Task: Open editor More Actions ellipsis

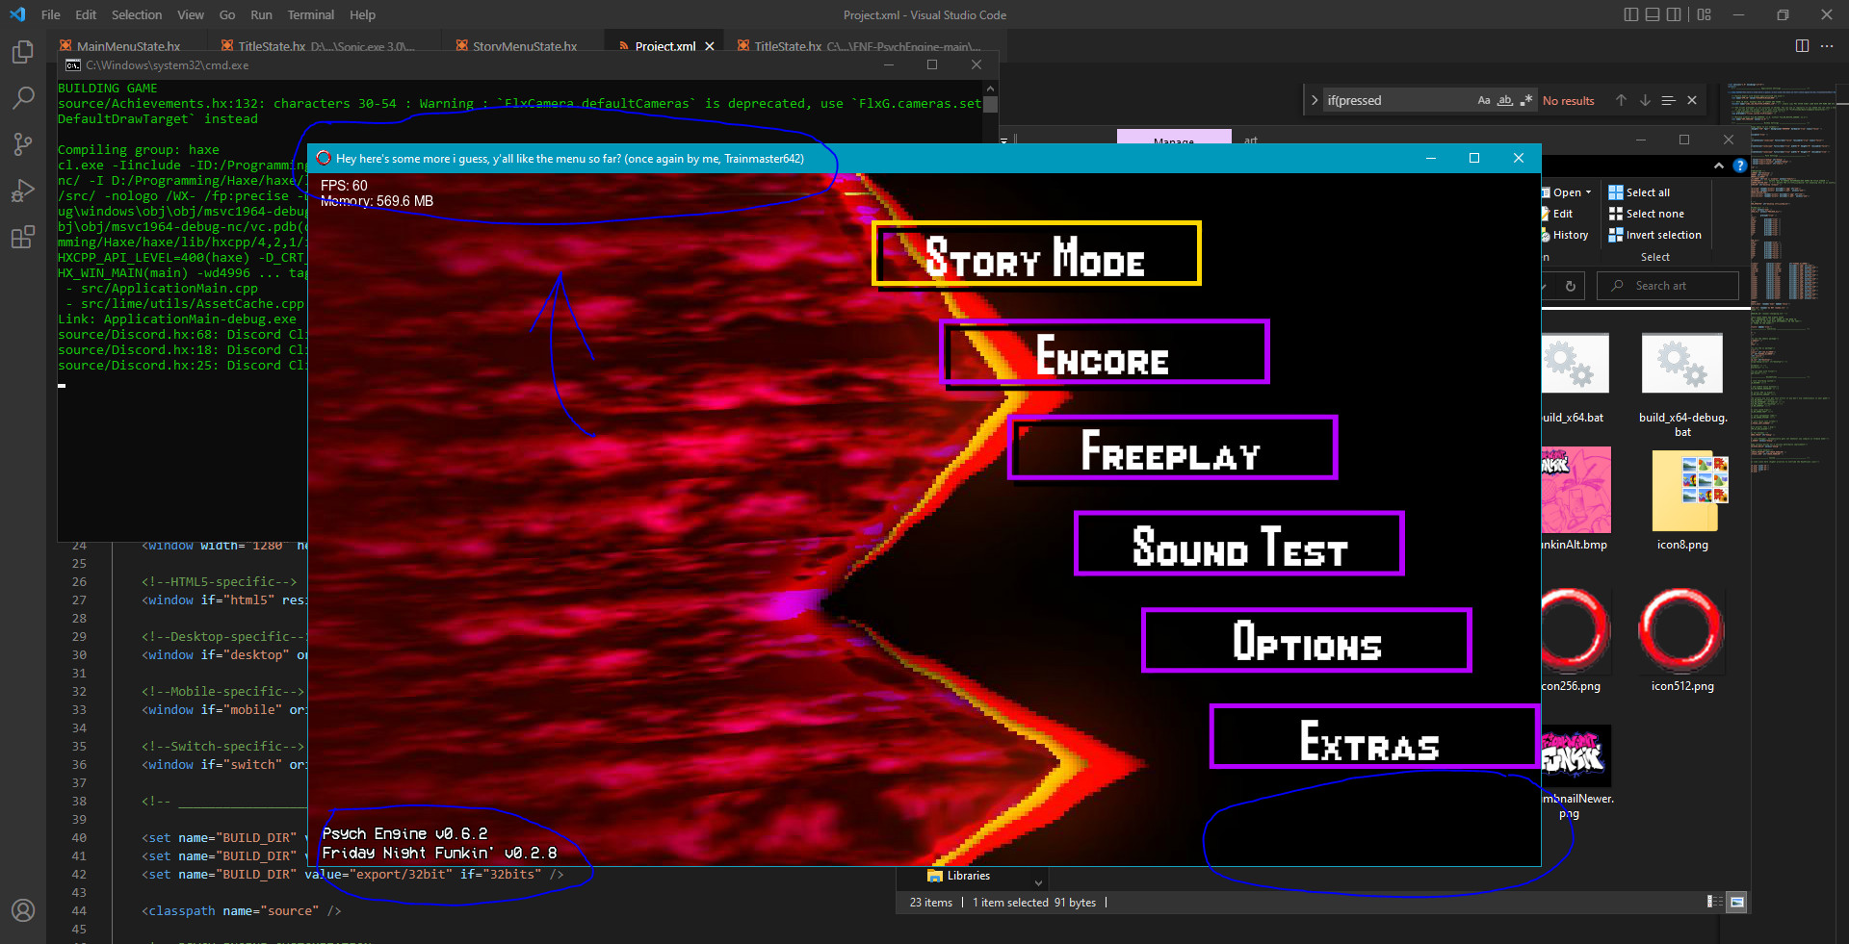Action: [x=1827, y=46]
